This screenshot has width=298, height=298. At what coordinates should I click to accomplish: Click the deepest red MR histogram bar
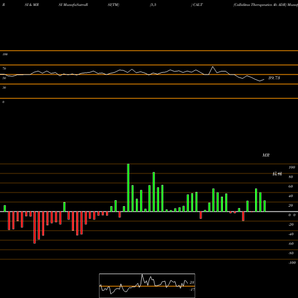coord(35,228)
